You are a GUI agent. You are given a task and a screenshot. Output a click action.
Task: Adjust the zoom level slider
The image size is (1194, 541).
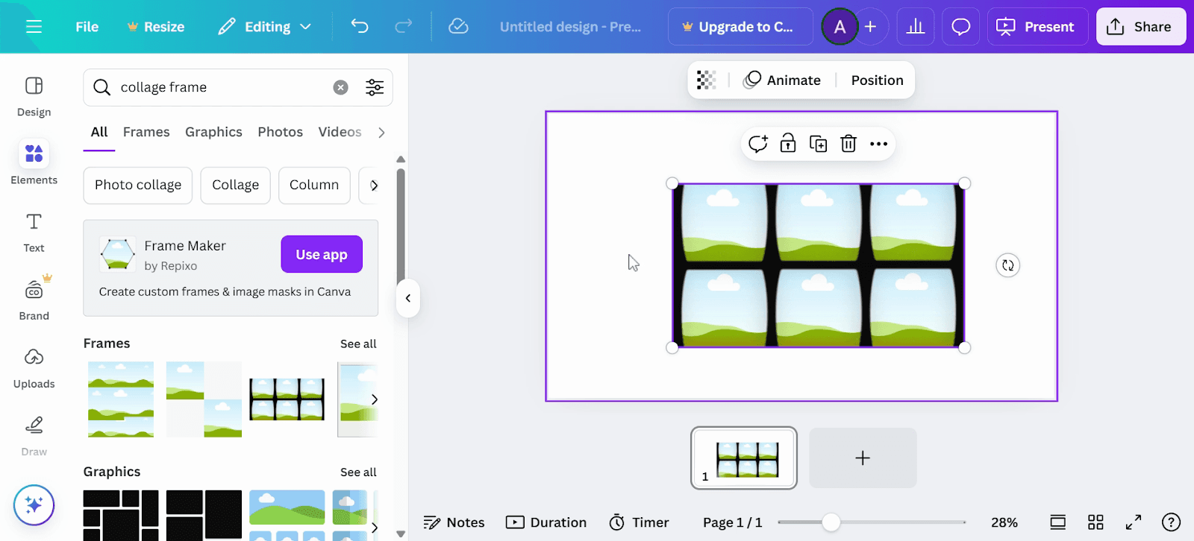(831, 522)
